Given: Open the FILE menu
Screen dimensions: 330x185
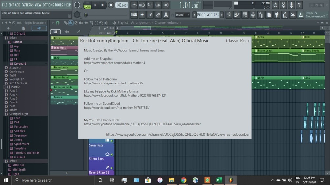Looking at the screenshot, I should click(4, 5).
